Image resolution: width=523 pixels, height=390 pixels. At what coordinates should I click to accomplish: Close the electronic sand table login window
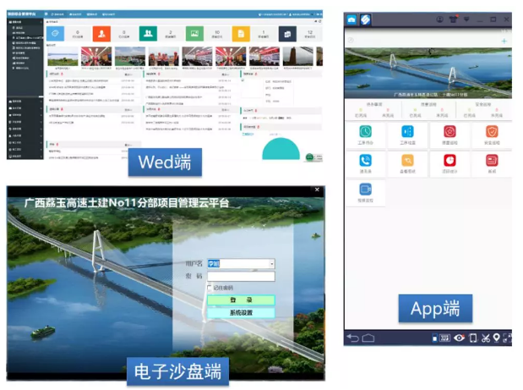coord(317,190)
